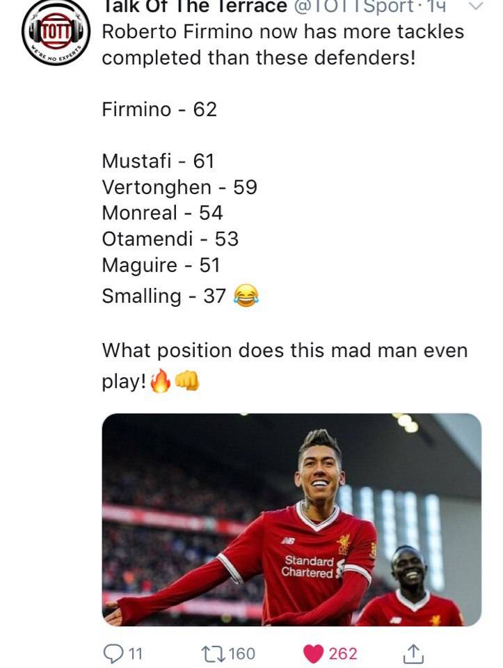Open the @TOTTSport handle link
The height and width of the screenshot is (668, 503).
pyautogui.click(x=353, y=6)
